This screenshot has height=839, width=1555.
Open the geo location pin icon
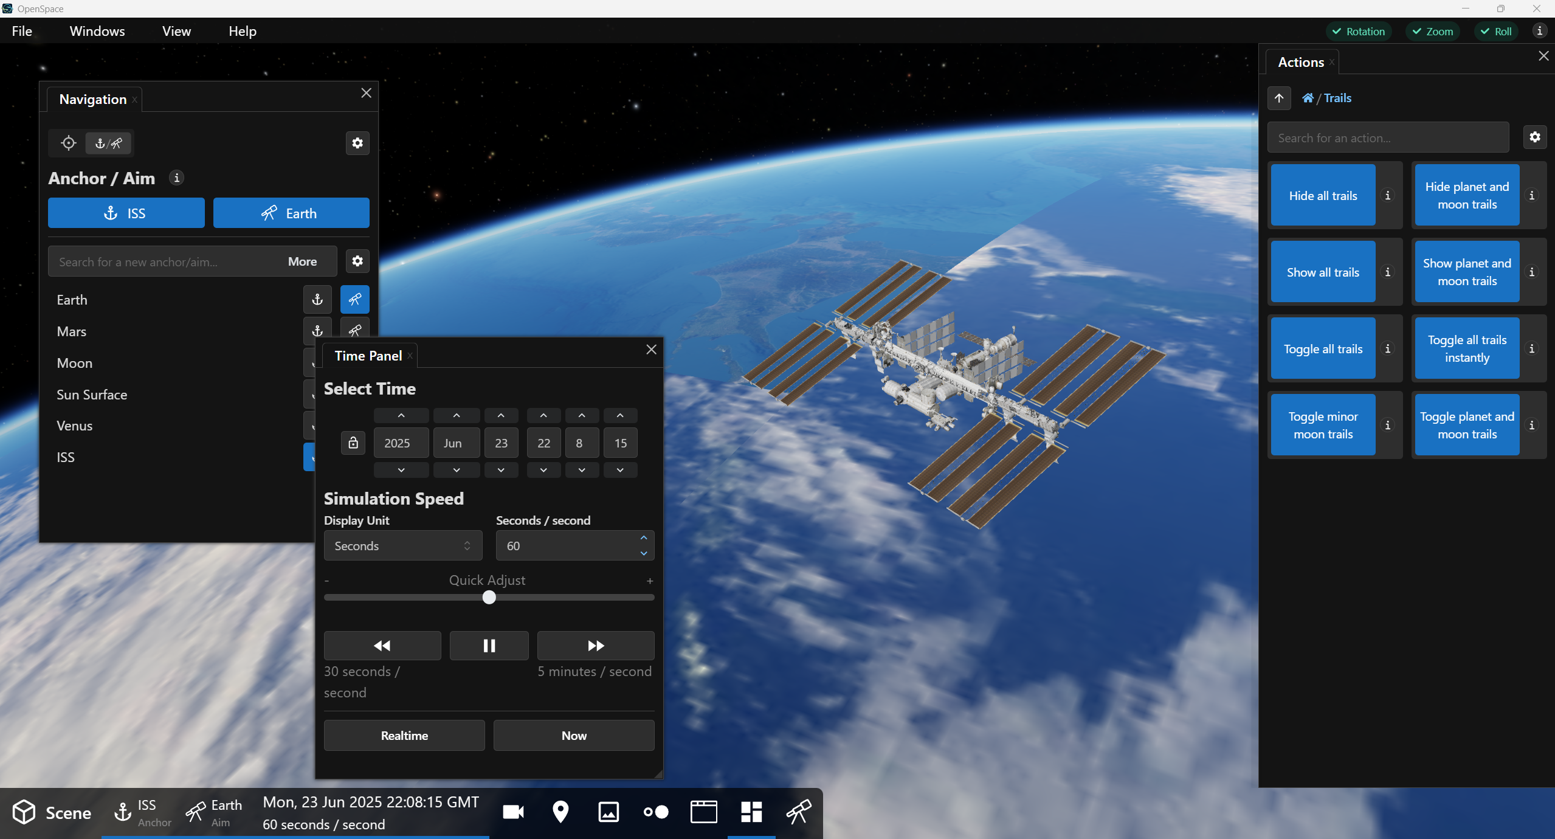click(x=560, y=812)
